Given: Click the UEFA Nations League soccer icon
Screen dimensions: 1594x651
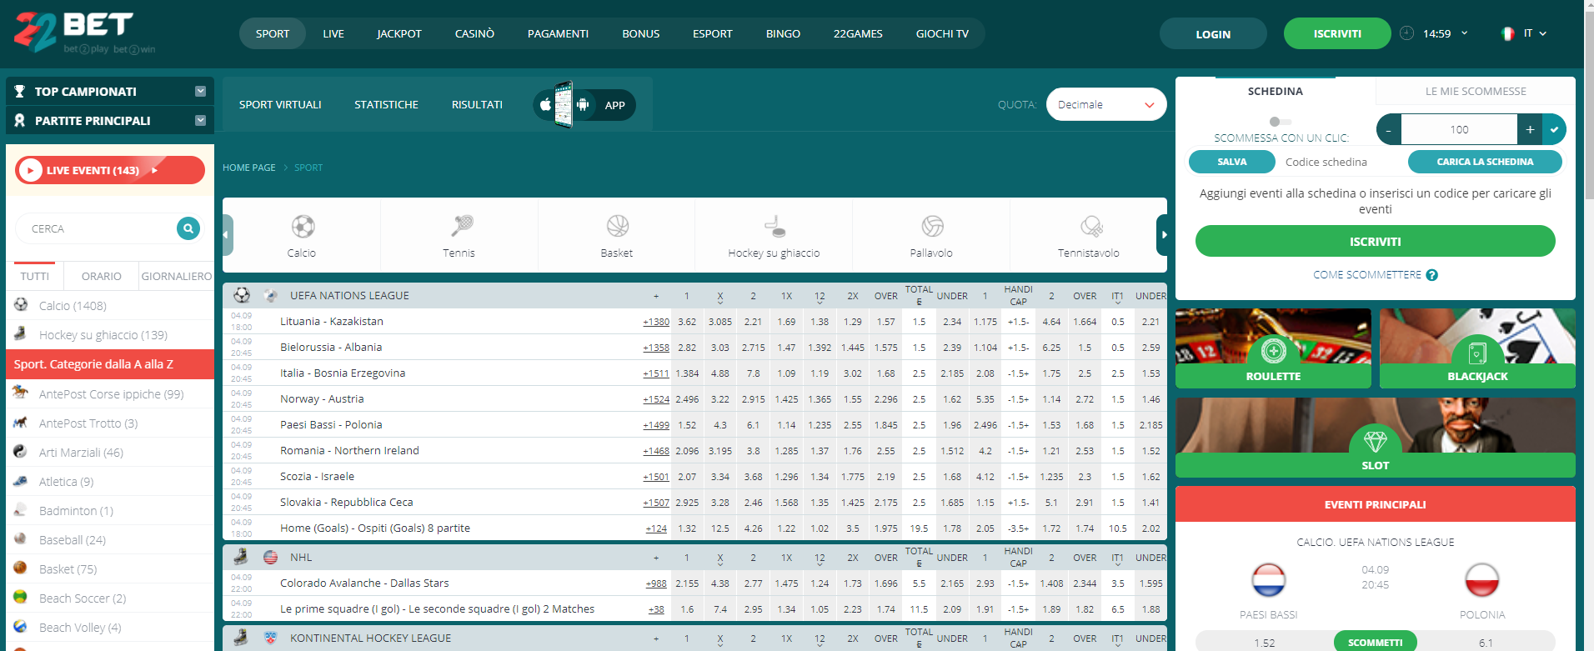Looking at the screenshot, I should coord(242,295).
